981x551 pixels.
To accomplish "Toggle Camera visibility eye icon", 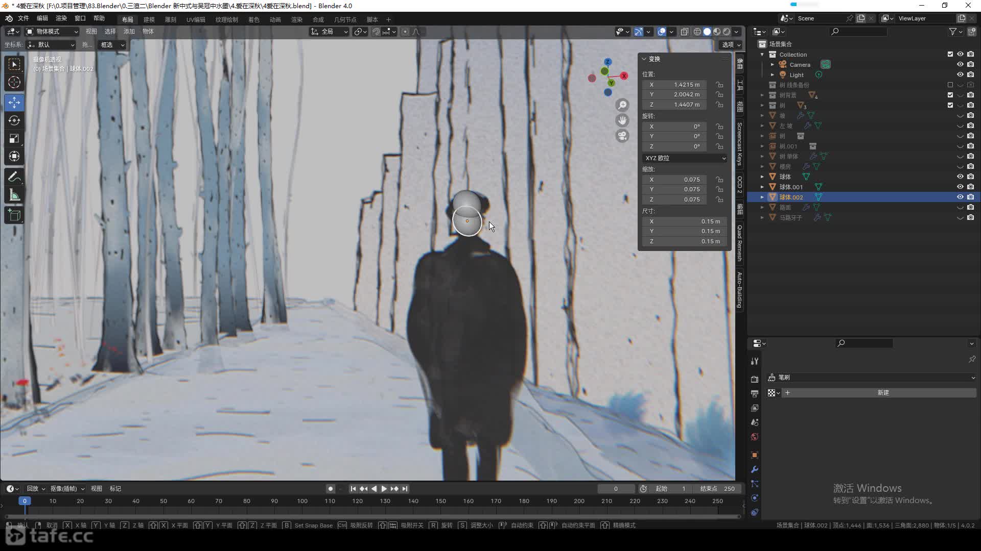I will click(960, 64).
